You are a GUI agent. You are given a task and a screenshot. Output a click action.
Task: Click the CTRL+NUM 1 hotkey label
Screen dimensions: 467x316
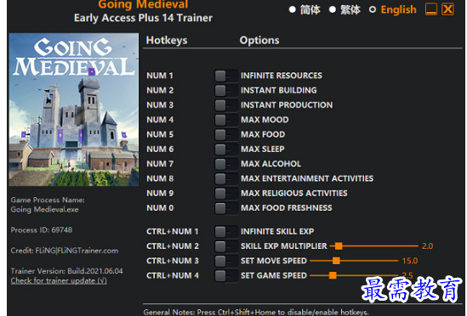click(173, 232)
